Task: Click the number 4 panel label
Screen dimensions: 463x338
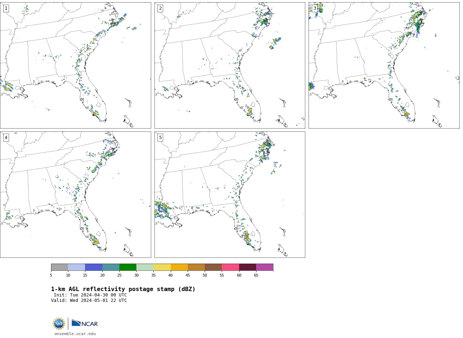Action: coord(6,138)
